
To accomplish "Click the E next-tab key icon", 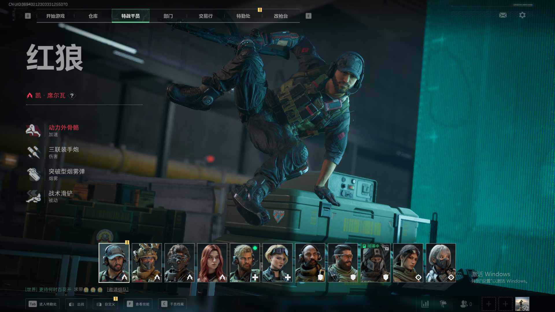I will (x=308, y=16).
